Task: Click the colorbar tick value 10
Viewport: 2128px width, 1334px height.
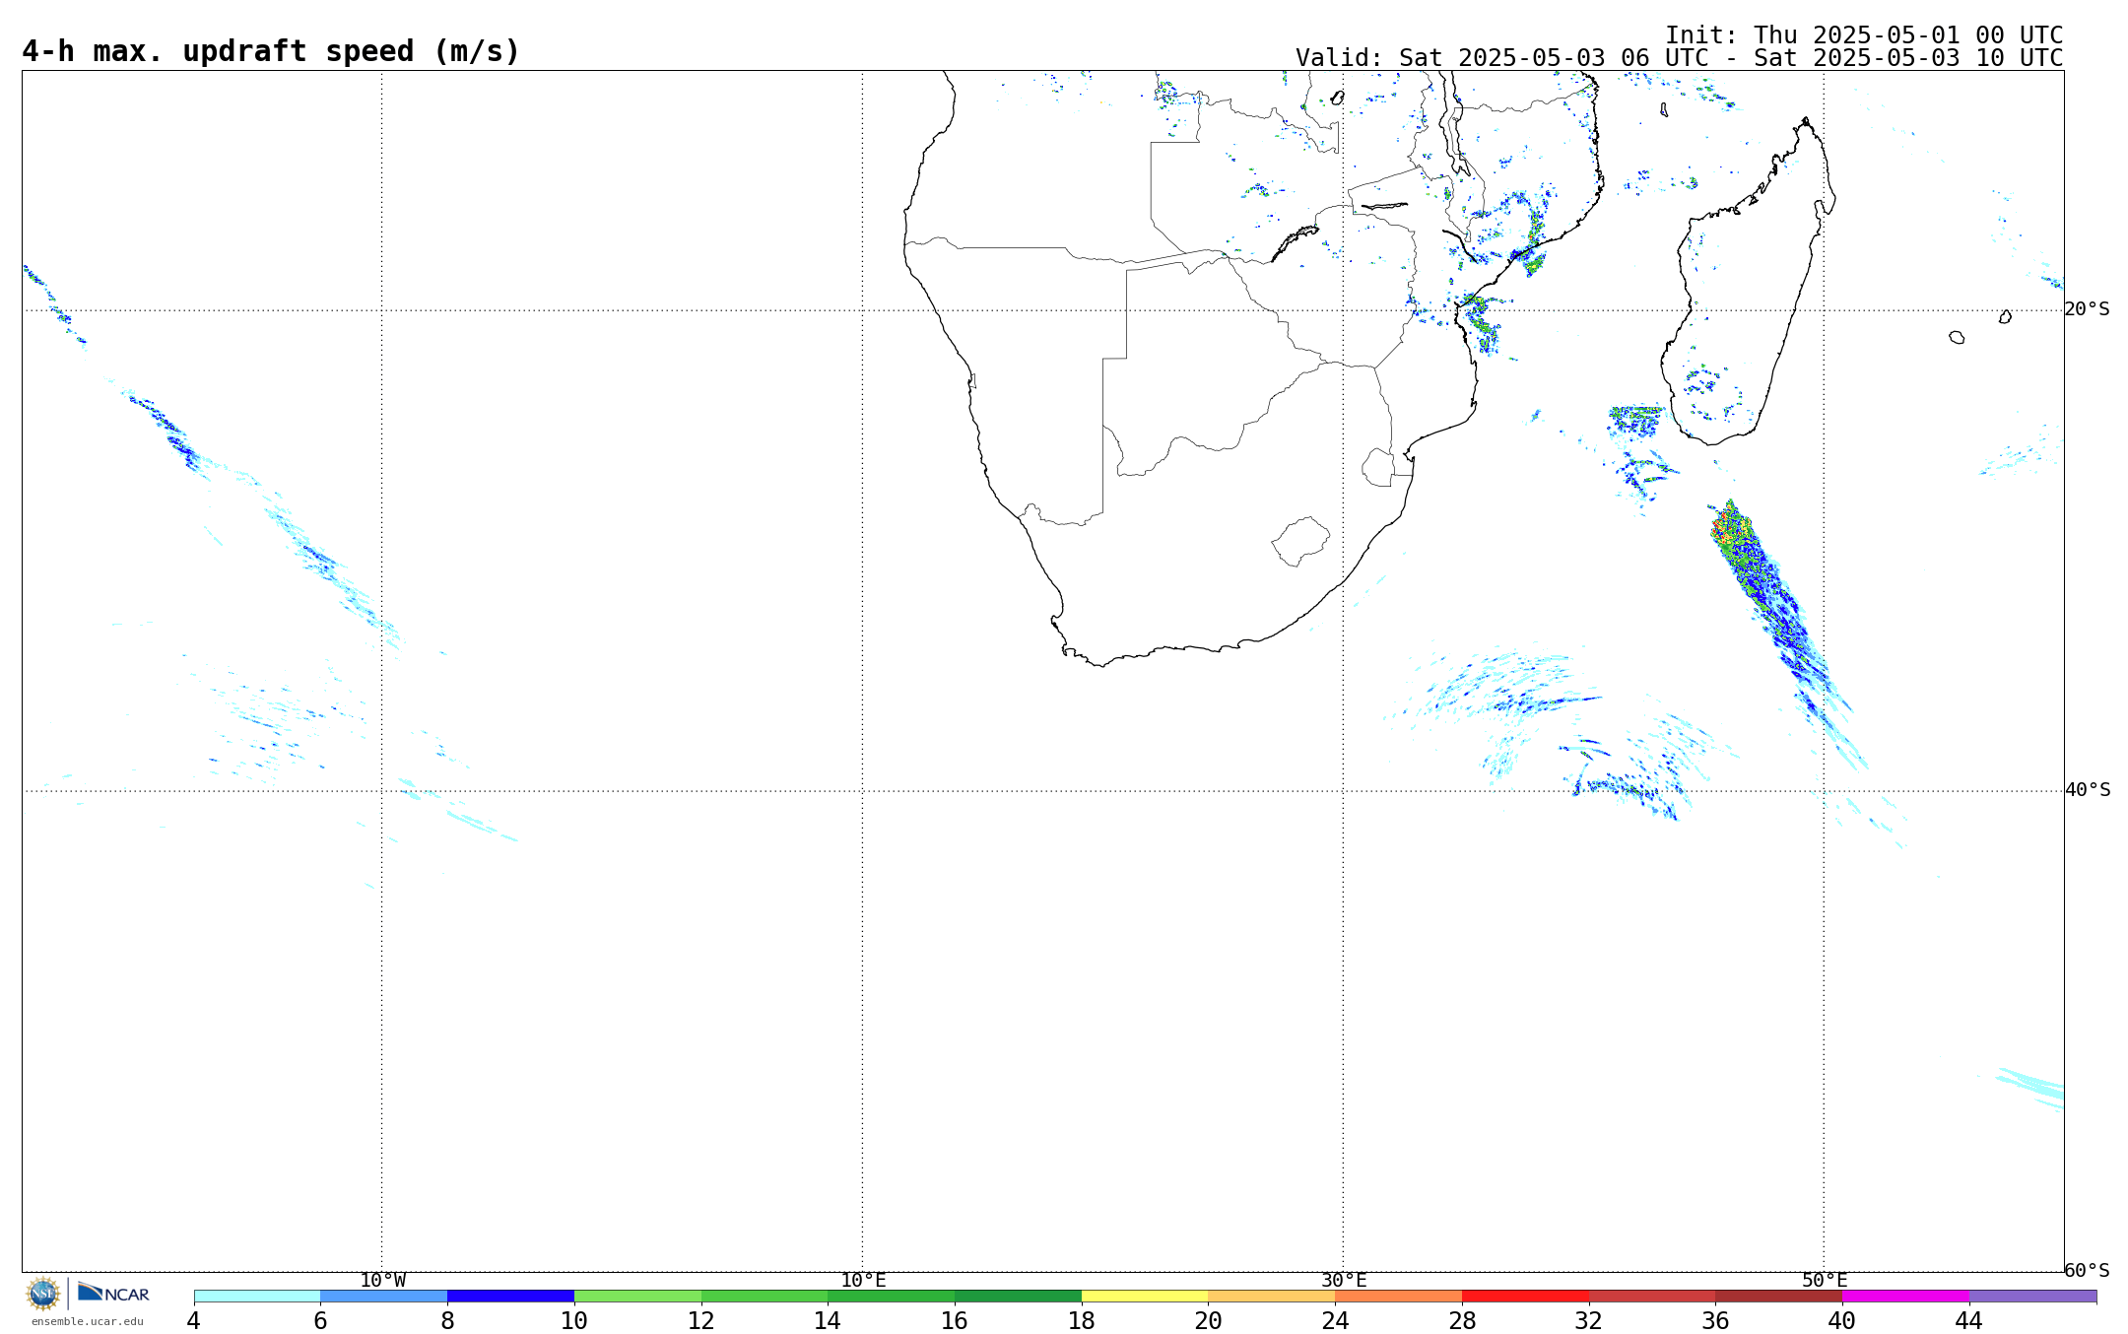Action: [574, 1321]
